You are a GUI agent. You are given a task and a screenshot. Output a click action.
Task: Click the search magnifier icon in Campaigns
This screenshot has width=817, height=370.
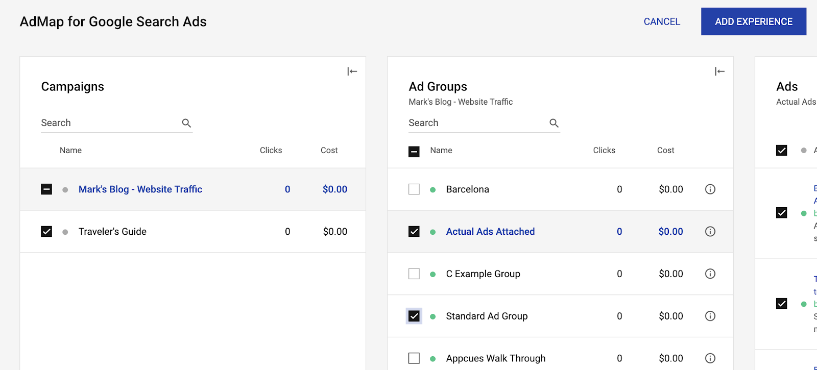(186, 123)
